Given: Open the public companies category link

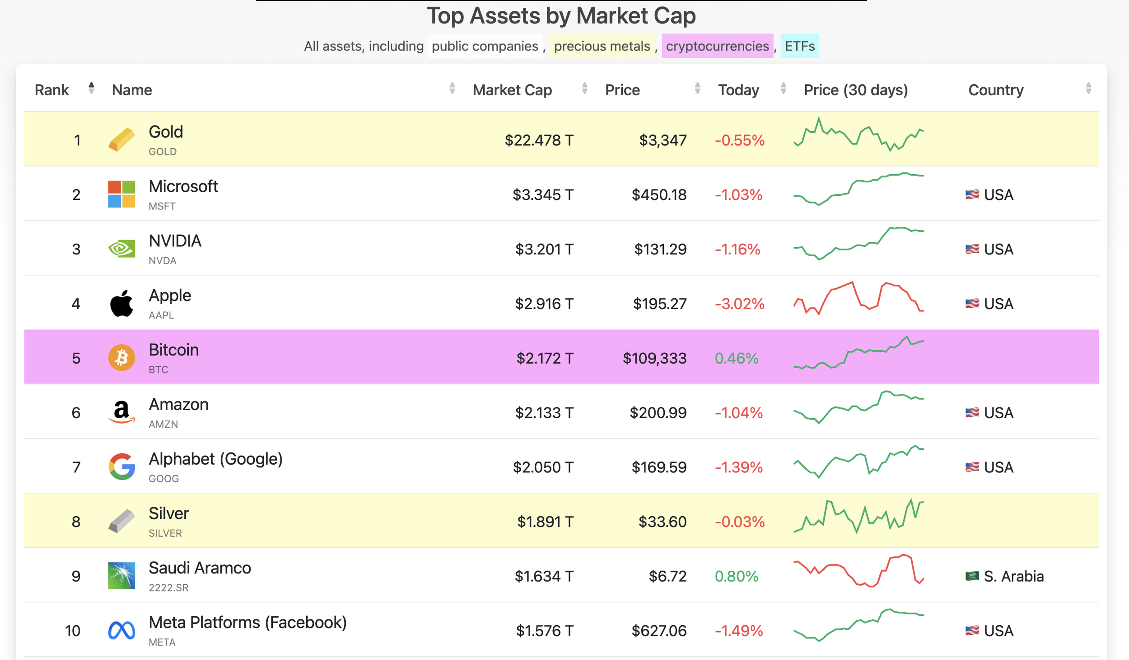Looking at the screenshot, I should (x=485, y=46).
